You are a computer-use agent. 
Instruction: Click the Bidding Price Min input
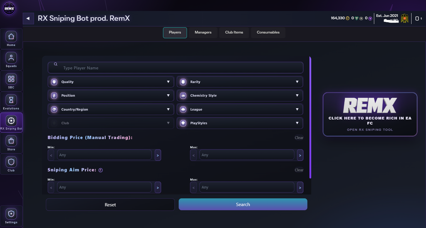click(104, 155)
